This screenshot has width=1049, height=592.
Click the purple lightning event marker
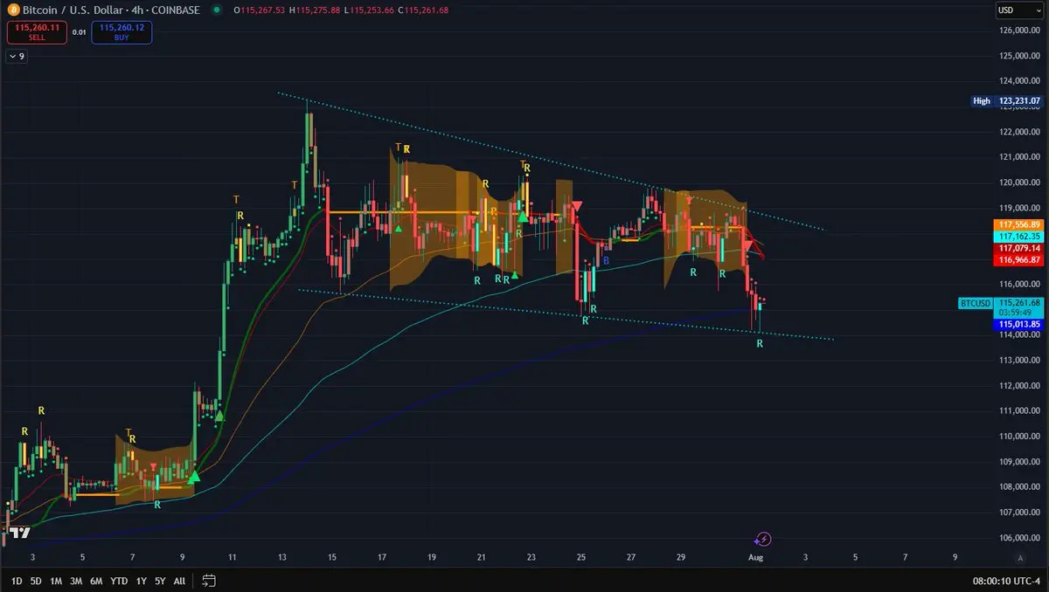(x=762, y=539)
